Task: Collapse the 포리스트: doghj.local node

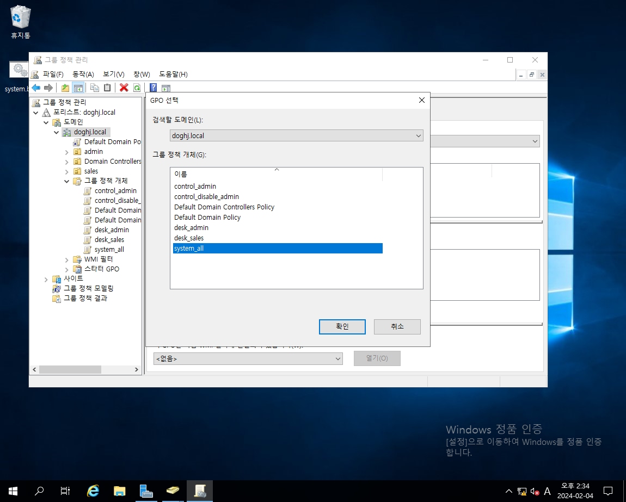Action: pyautogui.click(x=36, y=113)
